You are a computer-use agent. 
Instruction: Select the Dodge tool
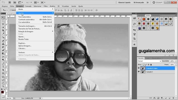coord(3,60)
